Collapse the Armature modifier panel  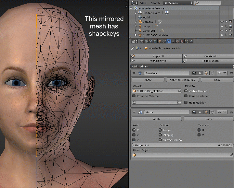pyautogui.click(x=134, y=73)
